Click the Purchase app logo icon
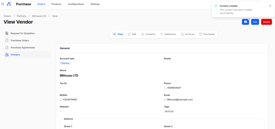 click(x=9, y=4)
